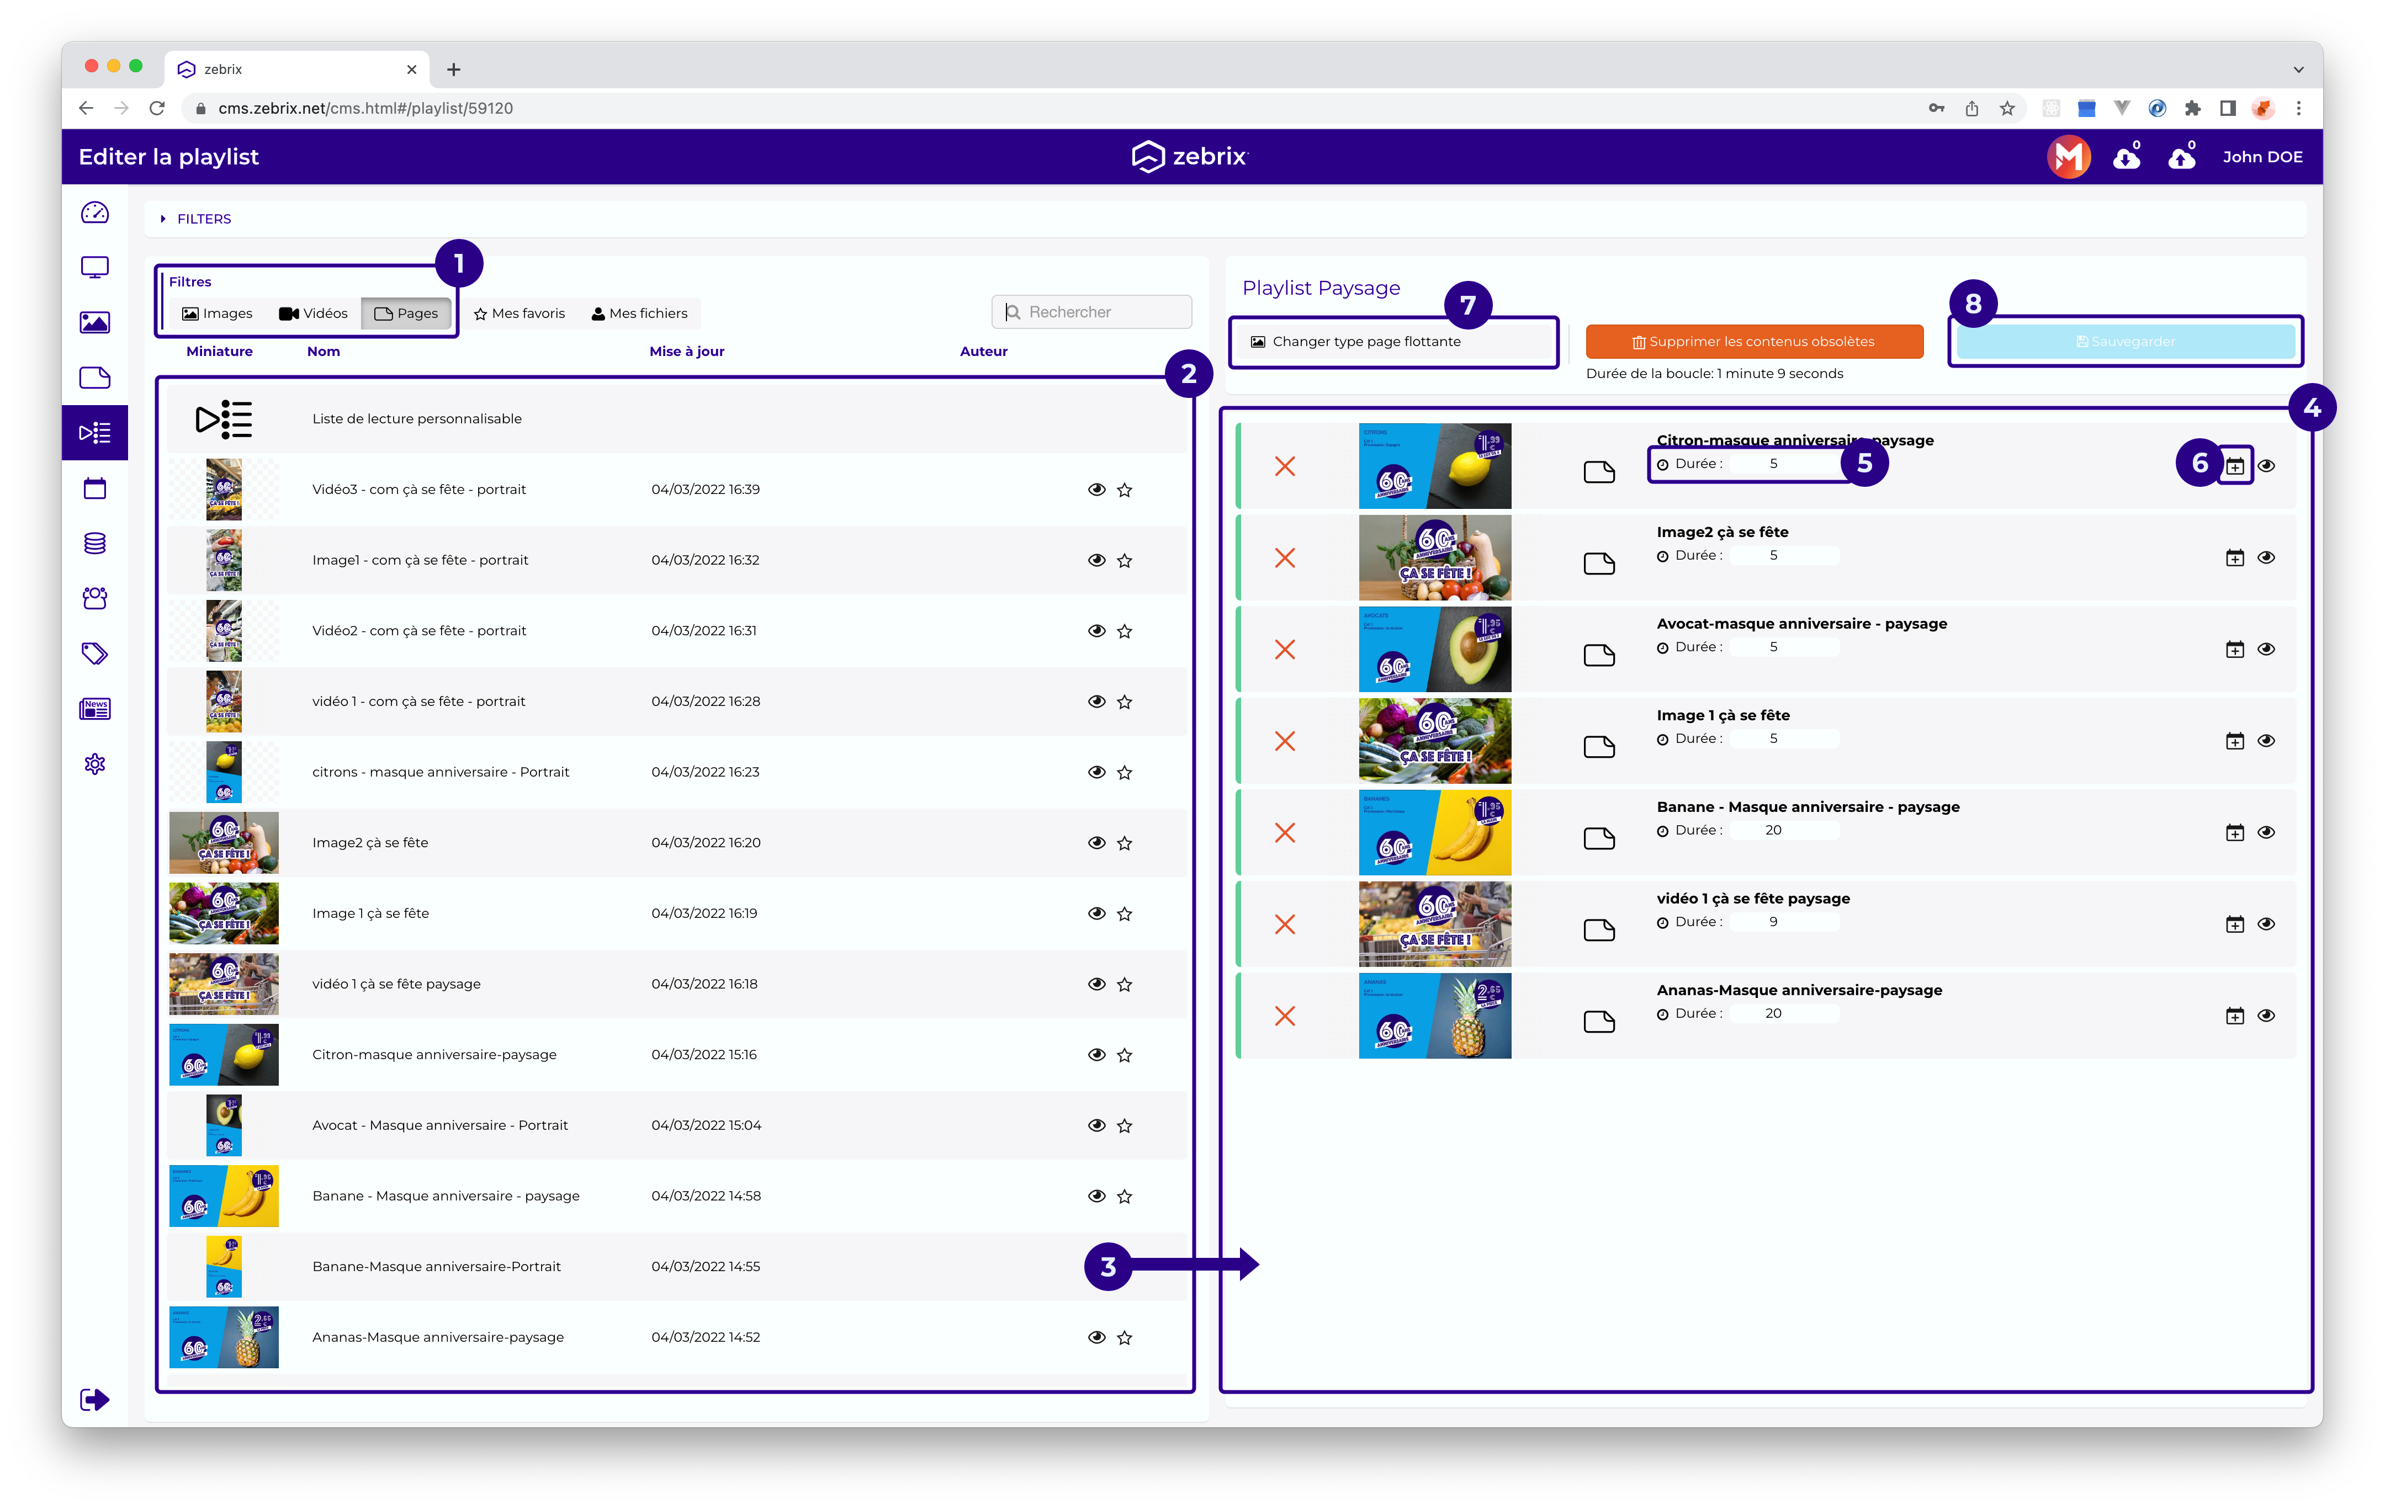Image resolution: width=2385 pixels, height=1509 pixels.
Task: Mark Image2 çà se fête as favorite
Action: pos(1124,843)
